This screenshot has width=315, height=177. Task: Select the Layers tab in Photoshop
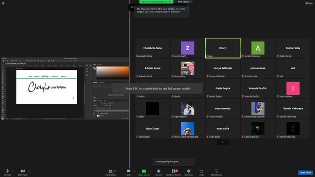click(94, 100)
